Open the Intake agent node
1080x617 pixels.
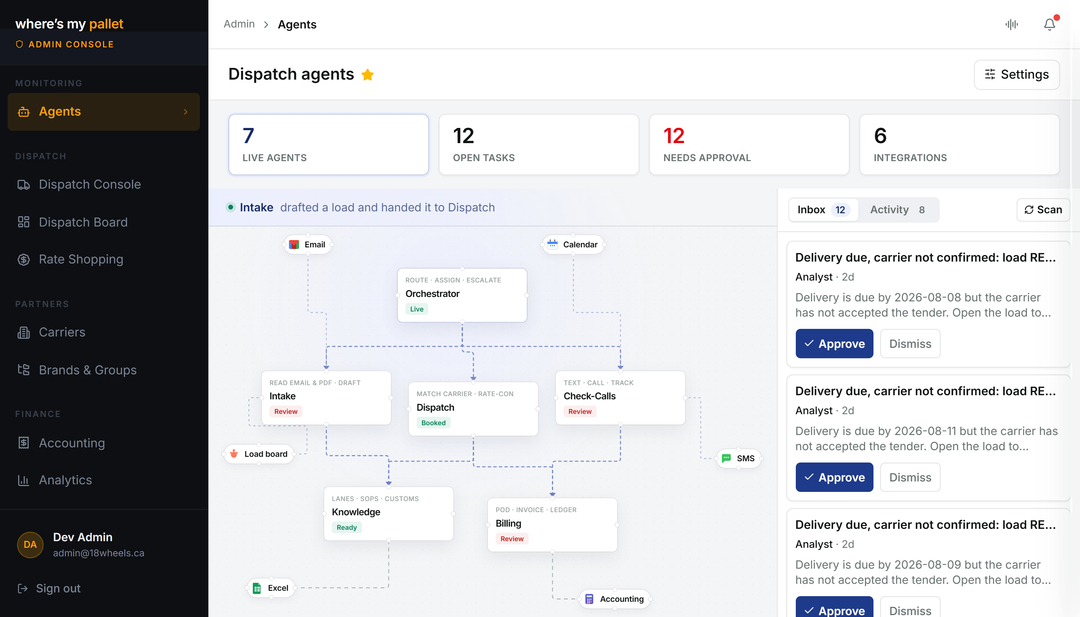pyautogui.click(x=326, y=398)
